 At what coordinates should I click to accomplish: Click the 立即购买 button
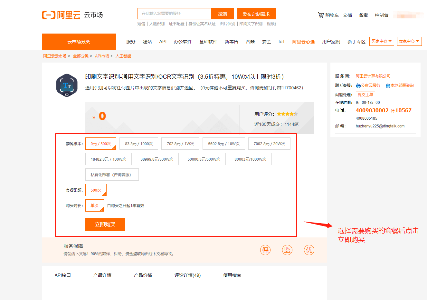click(105, 225)
